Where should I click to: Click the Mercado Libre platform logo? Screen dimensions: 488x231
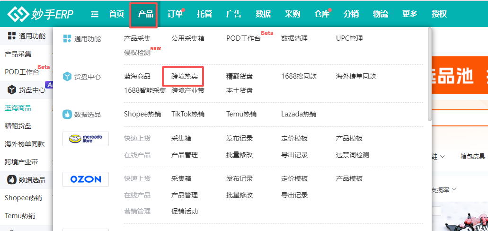[86, 139]
